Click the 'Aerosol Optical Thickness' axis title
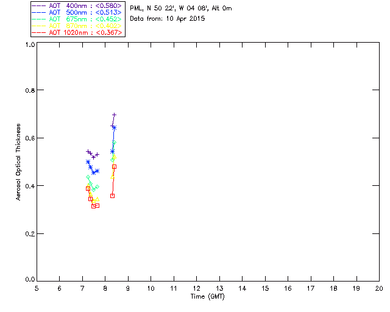This screenshot has height=312, width=390. pos(18,162)
